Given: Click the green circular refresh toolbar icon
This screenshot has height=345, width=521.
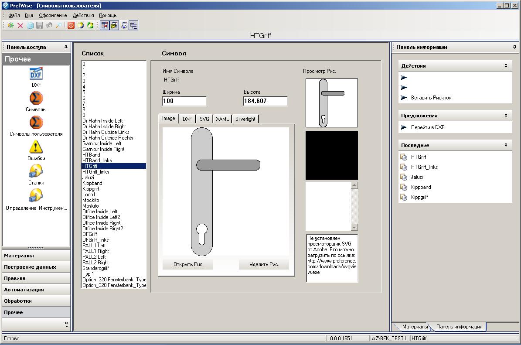Looking at the screenshot, I should point(90,25).
